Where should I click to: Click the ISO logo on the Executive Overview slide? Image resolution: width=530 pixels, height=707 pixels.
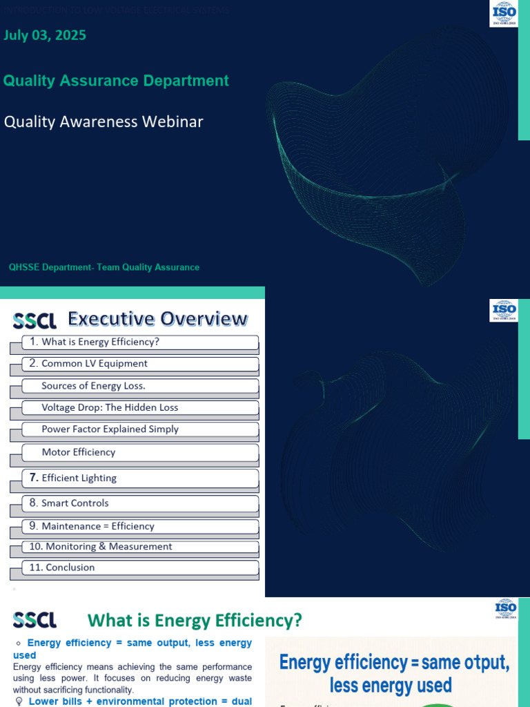504,310
